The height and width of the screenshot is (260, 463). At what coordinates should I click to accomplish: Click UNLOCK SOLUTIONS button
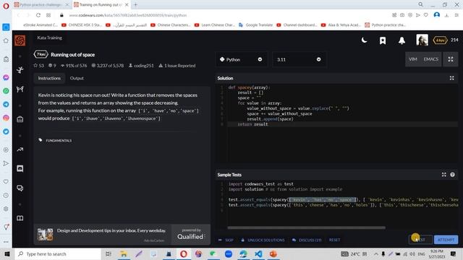click(263, 240)
